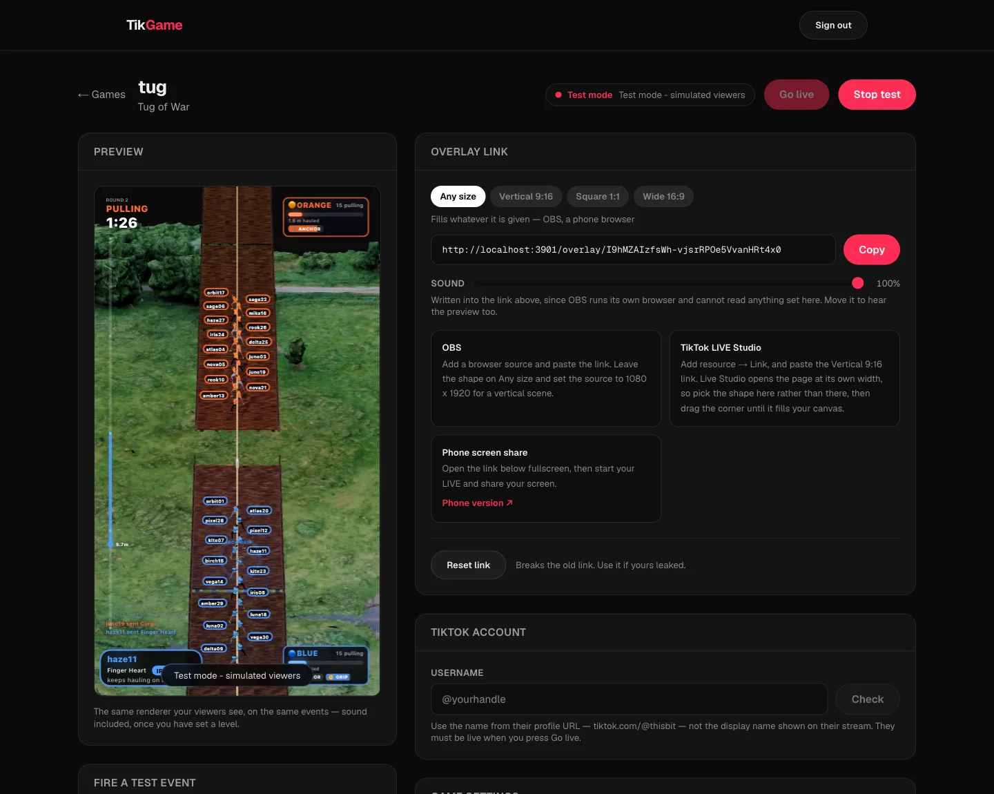
Task: Click the sound volume slider handle
Action: click(x=857, y=283)
